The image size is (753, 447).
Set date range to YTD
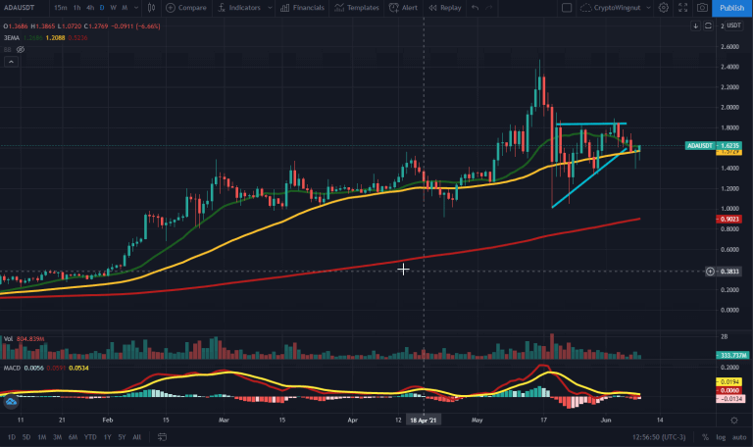[90, 437]
